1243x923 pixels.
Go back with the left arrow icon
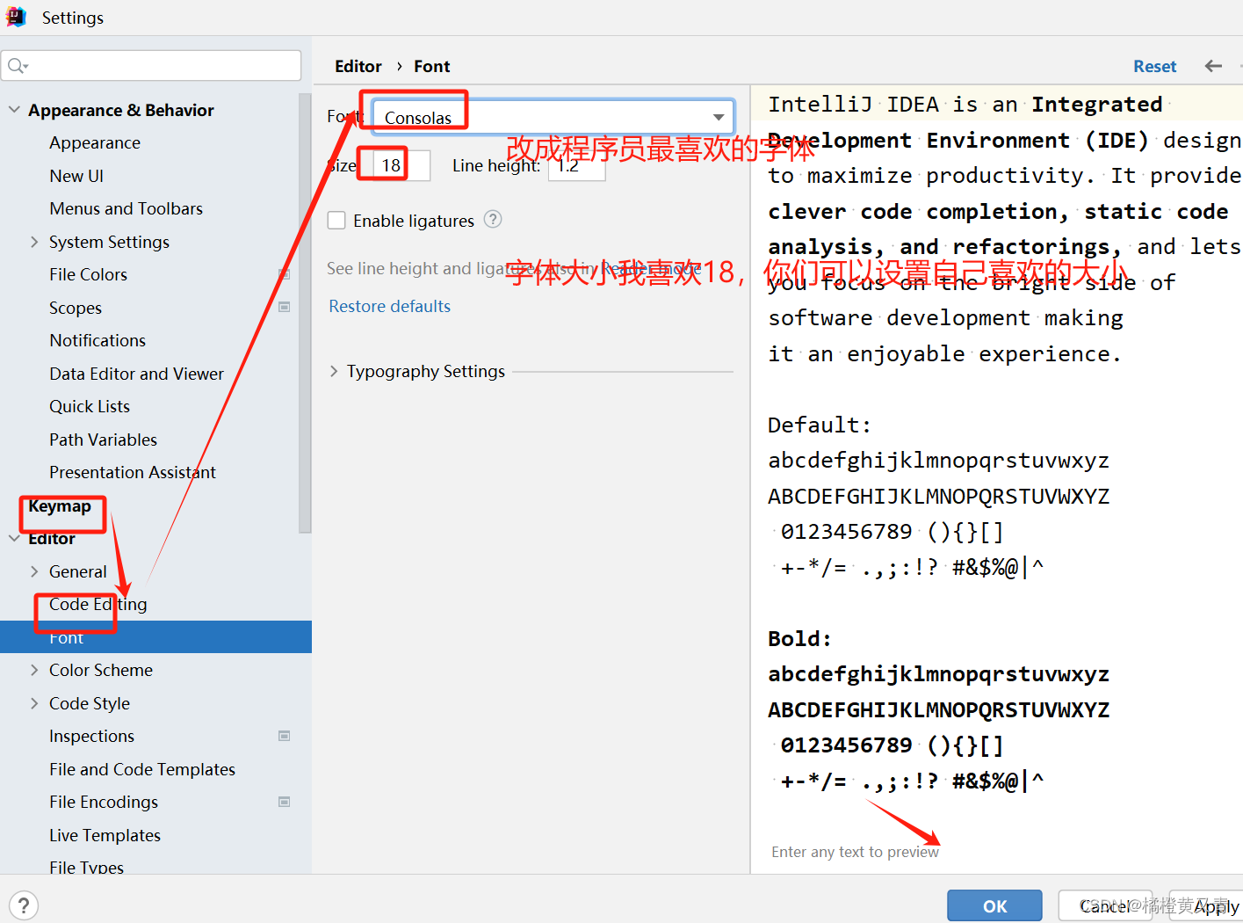pos(1213,66)
